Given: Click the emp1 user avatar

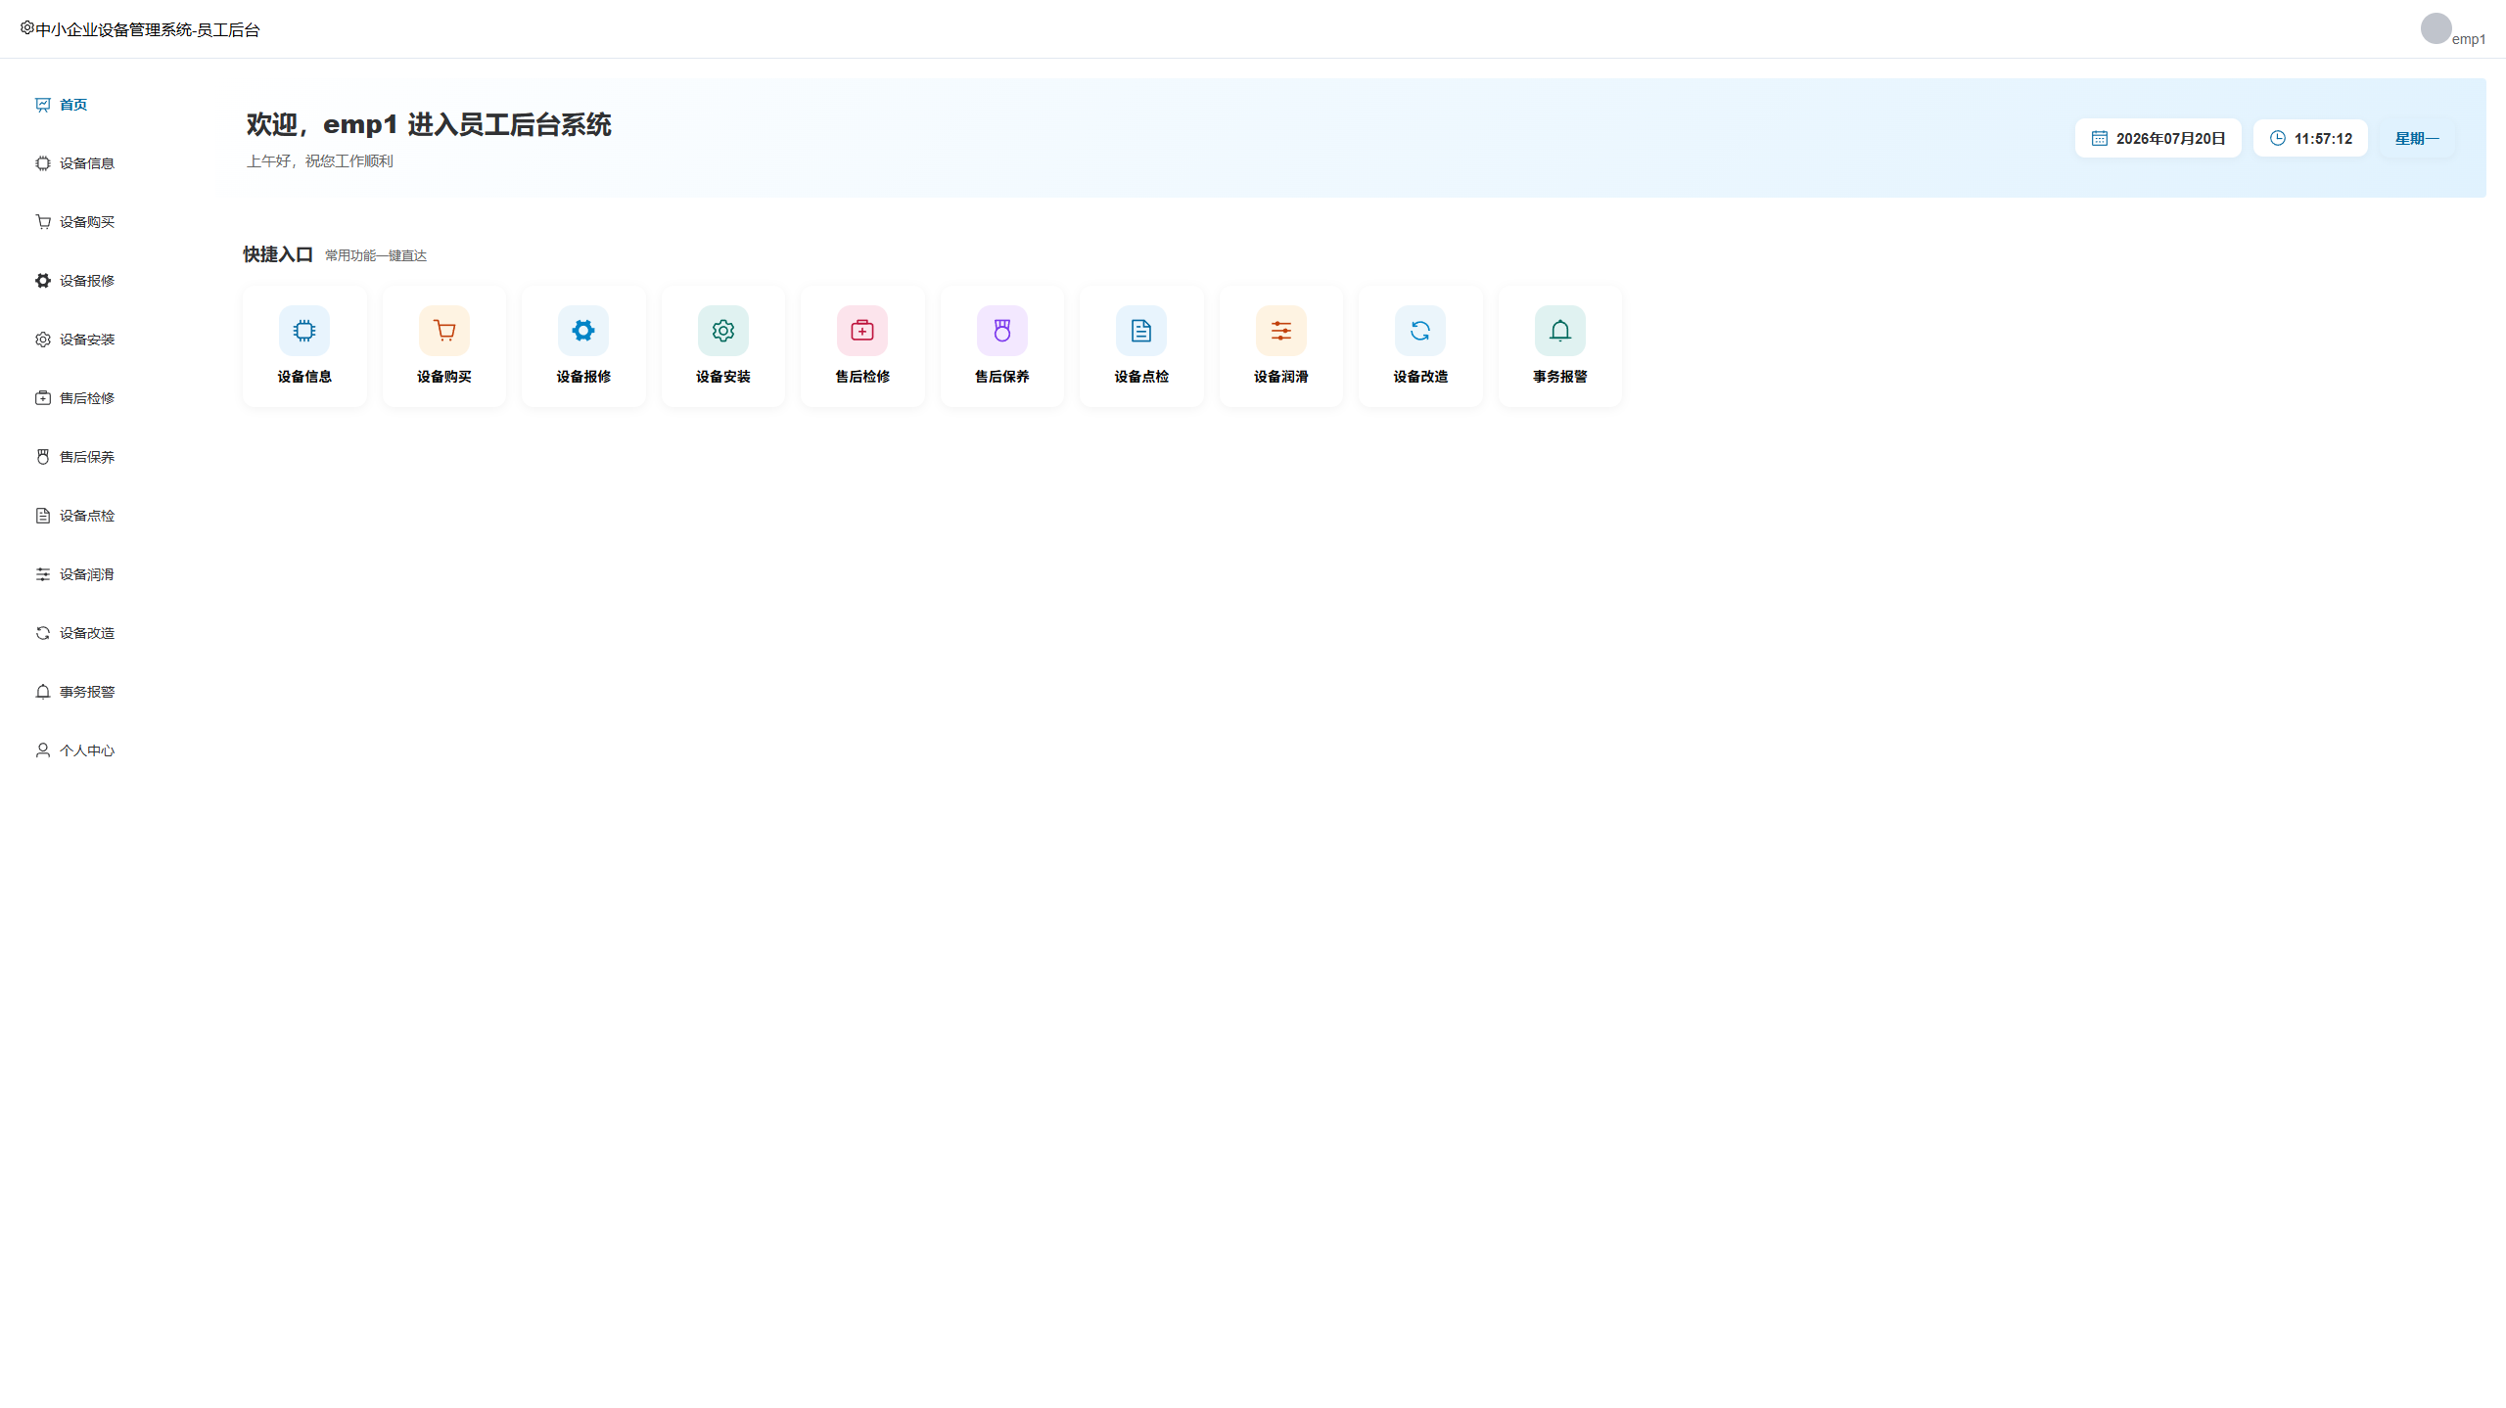Looking at the screenshot, I should pyautogui.click(x=2436, y=28).
